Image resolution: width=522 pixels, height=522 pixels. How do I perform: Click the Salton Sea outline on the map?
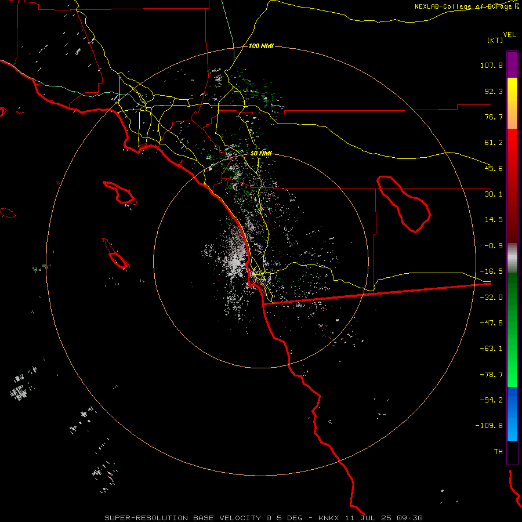click(x=404, y=204)
